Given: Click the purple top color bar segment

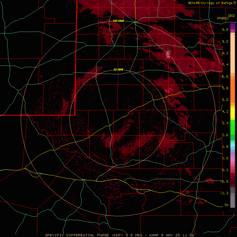Looking at the screenshot, I should point(233,26).
